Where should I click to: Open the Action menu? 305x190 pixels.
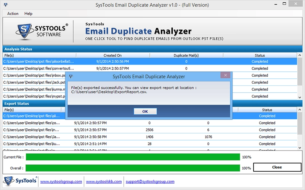point(13,14)
